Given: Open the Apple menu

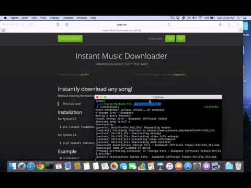Looking at the screenshot, I should click(x=5, y=18).
